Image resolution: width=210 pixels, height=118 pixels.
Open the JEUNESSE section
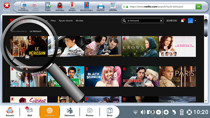[172, 21]
